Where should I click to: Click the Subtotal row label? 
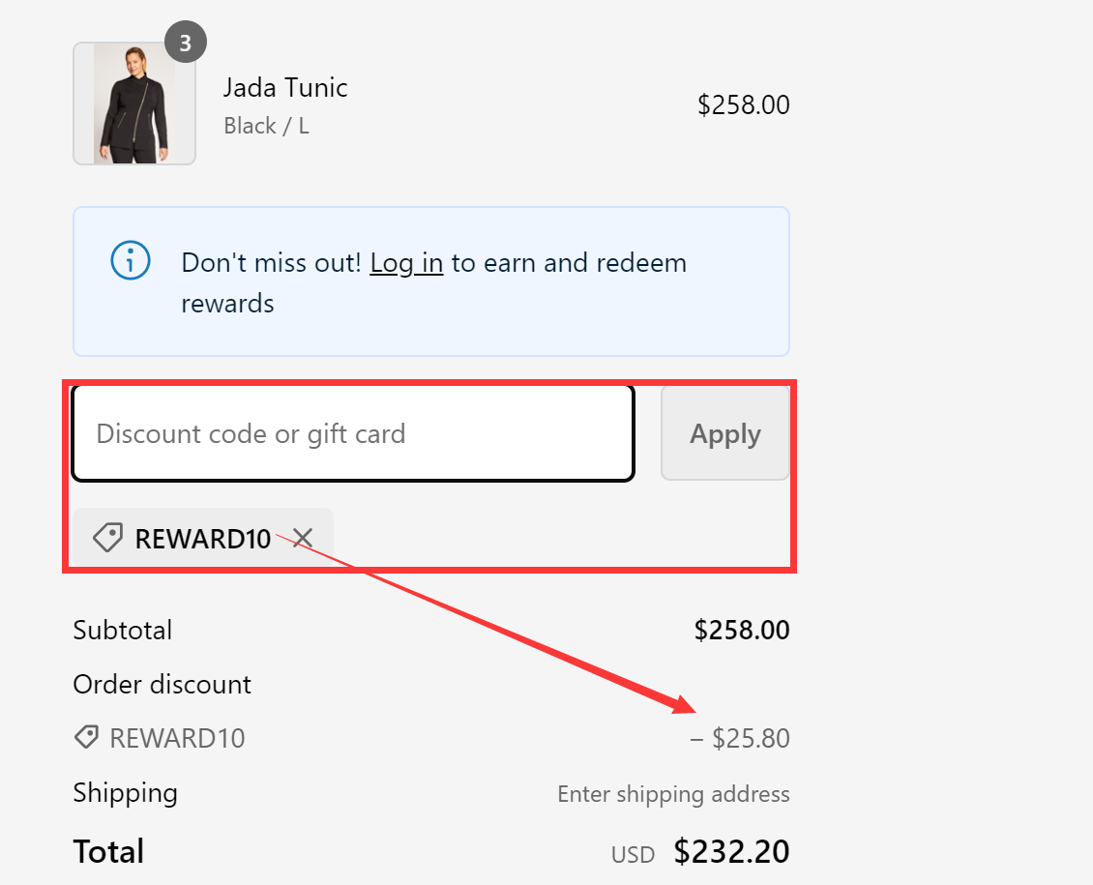coord(123,630)
